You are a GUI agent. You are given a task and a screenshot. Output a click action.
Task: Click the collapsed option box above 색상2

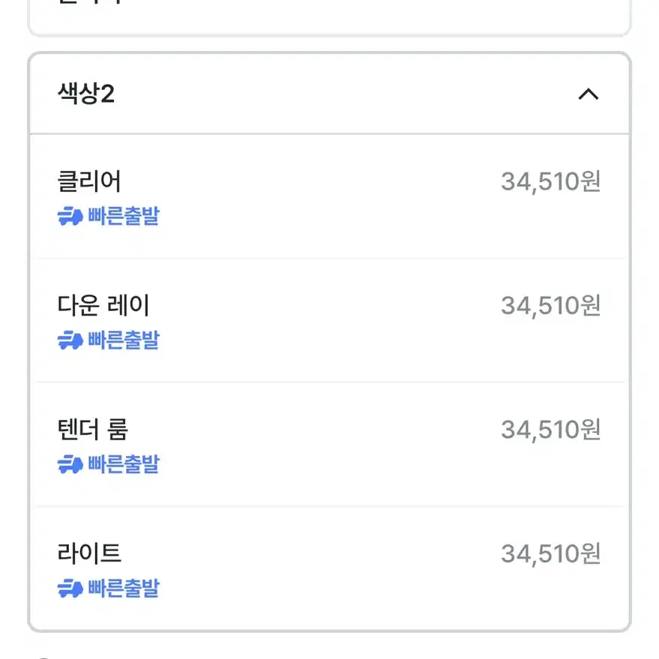tap(330, 16)
